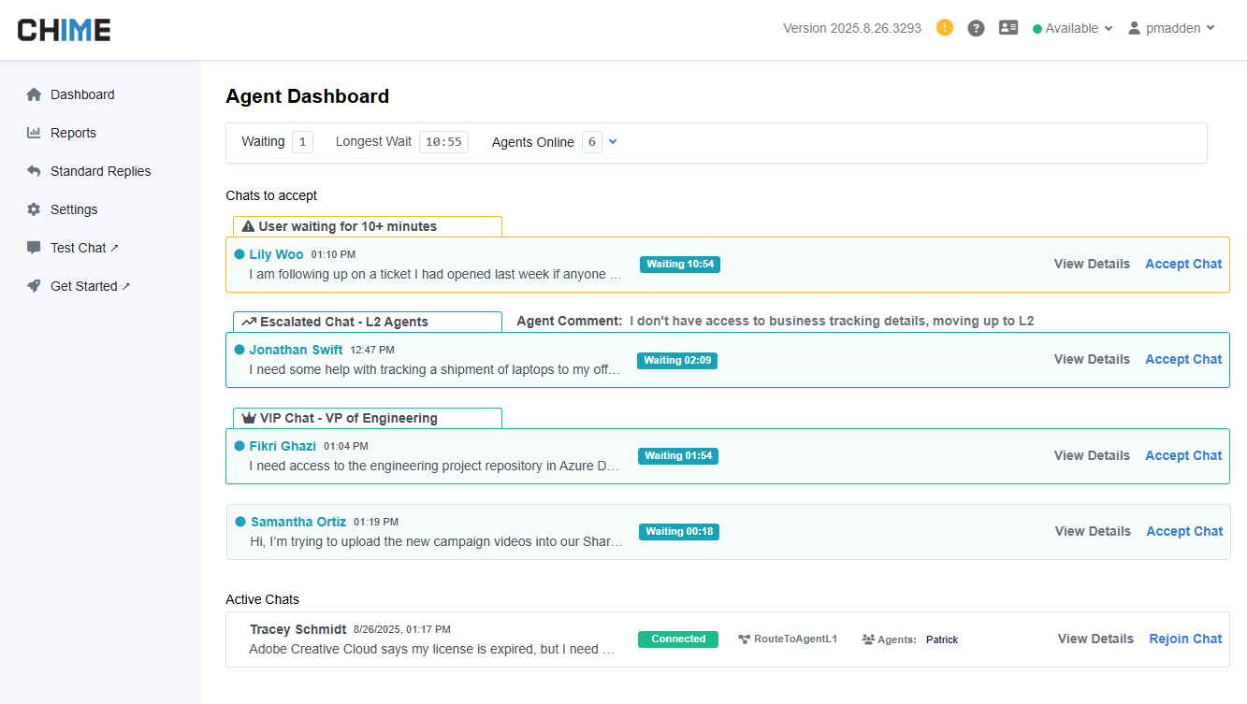Accept Chat from Lily Woo

click(1183, 264)
